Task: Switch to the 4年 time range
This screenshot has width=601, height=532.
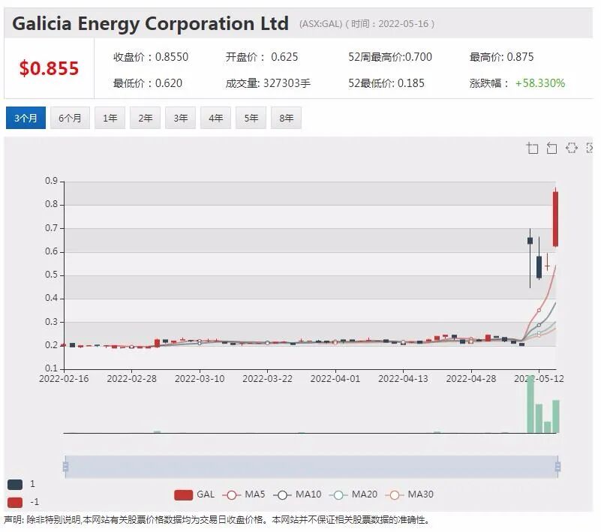Action: click(x=215, y=118)
